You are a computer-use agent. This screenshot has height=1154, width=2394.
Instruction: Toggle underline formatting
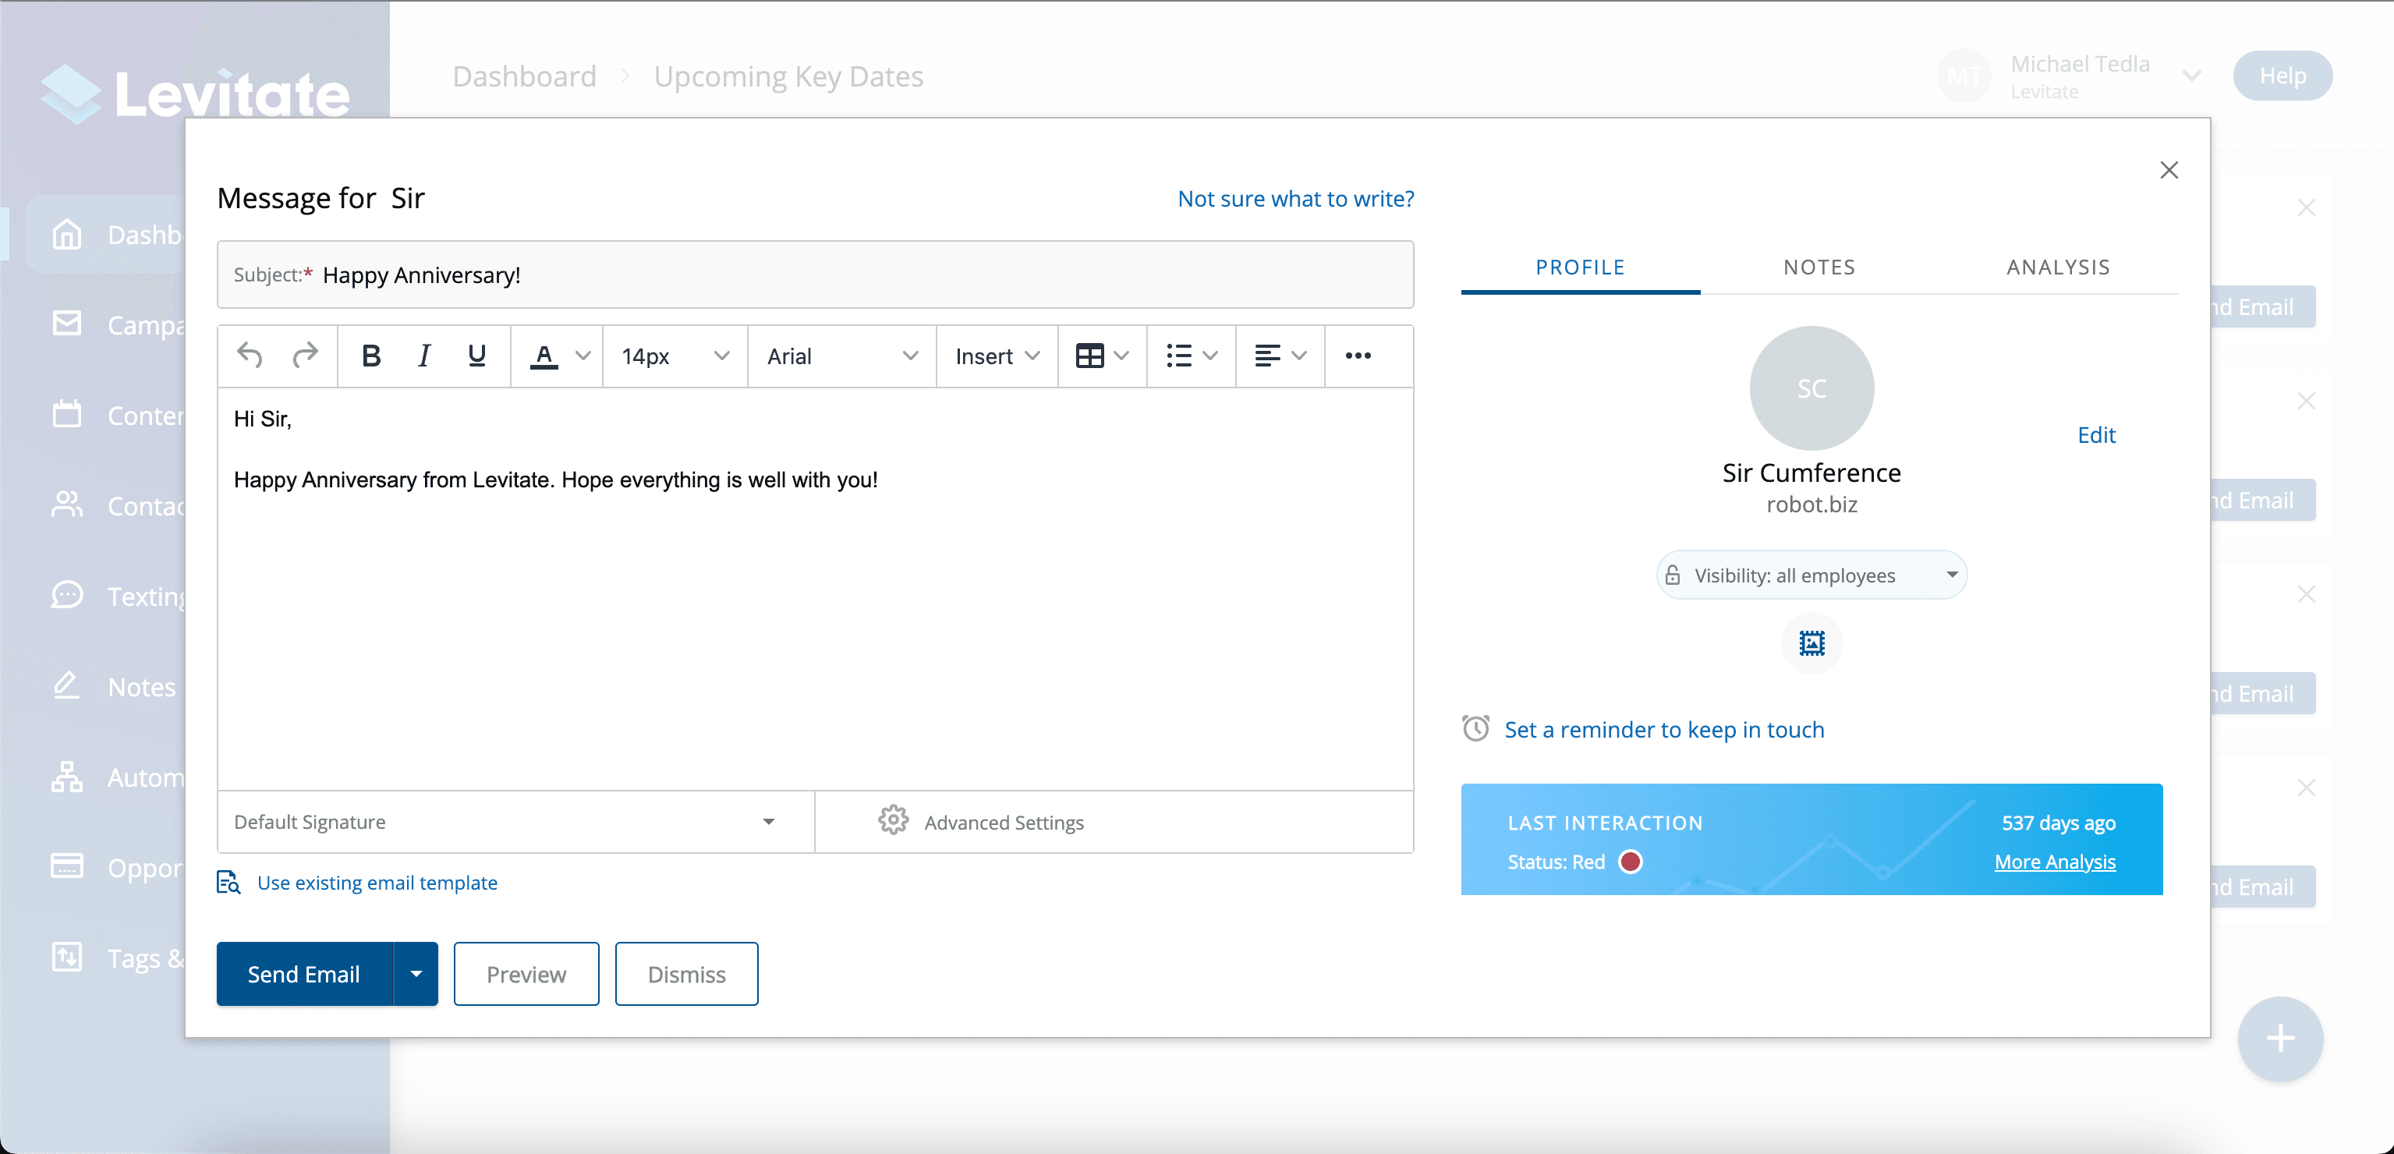pyautogui.click(x=476, y=356)
